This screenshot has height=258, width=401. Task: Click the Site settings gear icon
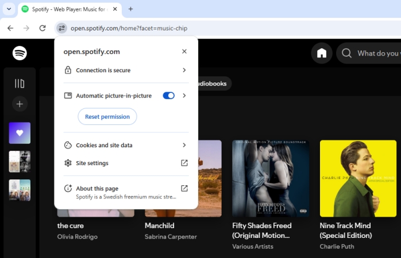68,163
